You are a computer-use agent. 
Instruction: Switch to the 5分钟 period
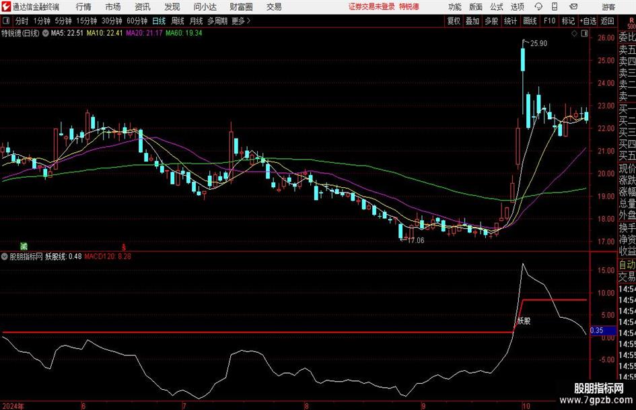point(63,21)
